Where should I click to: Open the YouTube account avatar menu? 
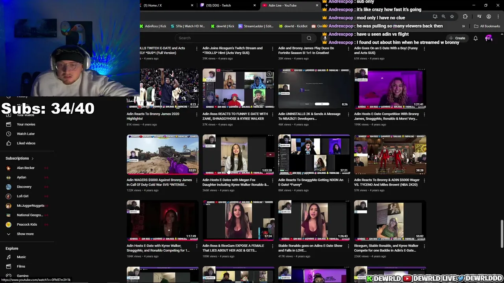(489, 38)
